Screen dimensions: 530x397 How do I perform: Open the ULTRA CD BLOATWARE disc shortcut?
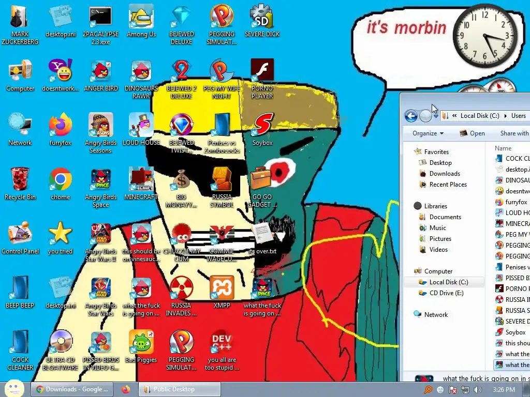[60, 351]
